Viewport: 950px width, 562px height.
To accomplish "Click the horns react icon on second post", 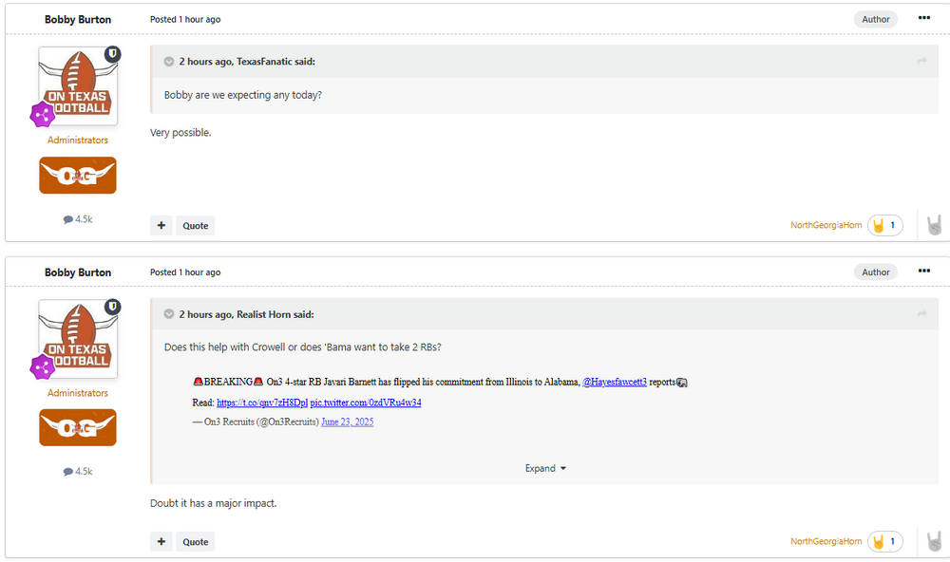I will [935, 541].
